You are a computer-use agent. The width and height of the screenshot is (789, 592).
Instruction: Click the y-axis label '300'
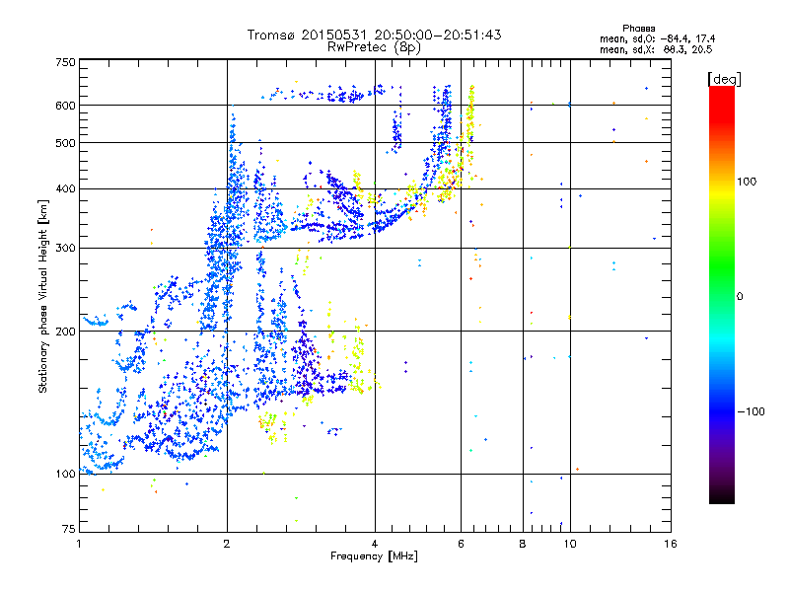[x=65, y=249]
